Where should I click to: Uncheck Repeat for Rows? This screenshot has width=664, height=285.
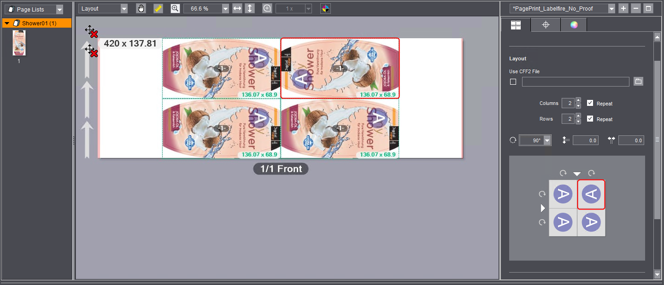pyautogui.click(x=590, y=119)
